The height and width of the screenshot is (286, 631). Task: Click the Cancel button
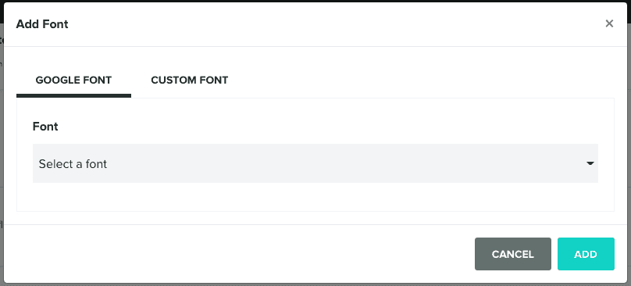pos(512,254)
